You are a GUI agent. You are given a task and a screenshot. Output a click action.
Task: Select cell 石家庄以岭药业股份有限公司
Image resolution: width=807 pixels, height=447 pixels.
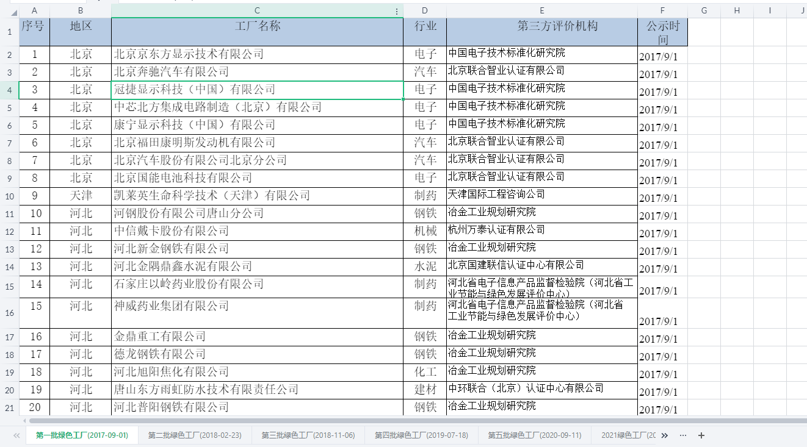pos(257,287)
